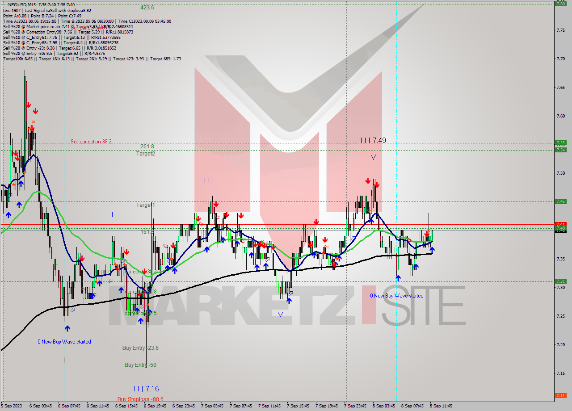Viewport: 572px width, 411px height.
Task: Select the green 7.45 price tag
Action: [x=560, y=201]
